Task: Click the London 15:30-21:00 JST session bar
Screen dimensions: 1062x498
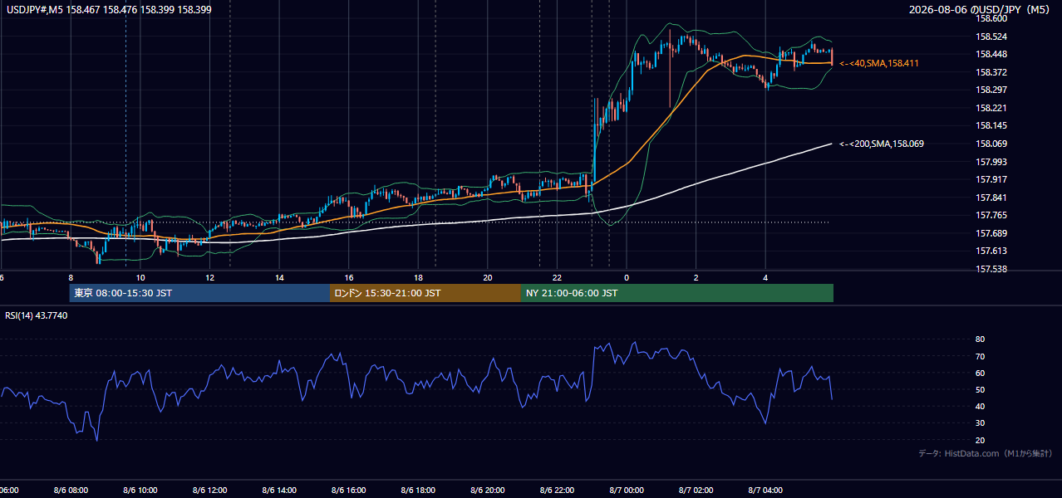Action: [x=425, y=293]
